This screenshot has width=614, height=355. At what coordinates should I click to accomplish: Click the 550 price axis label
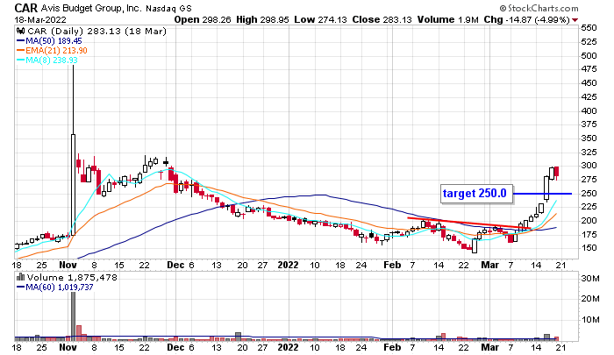589,28
